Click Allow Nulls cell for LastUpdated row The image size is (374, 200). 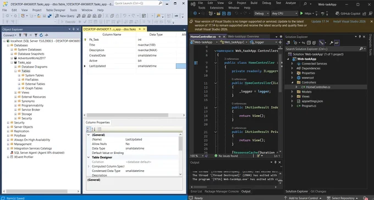[181, 66]
